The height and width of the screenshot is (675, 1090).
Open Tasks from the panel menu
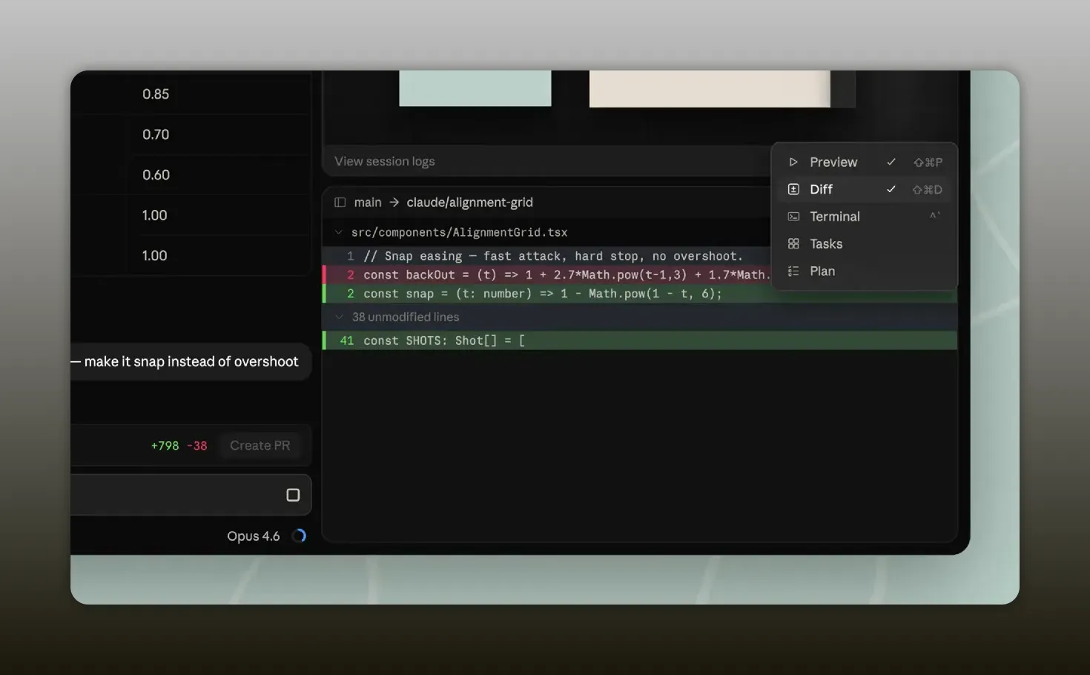(x=865, y=243)
